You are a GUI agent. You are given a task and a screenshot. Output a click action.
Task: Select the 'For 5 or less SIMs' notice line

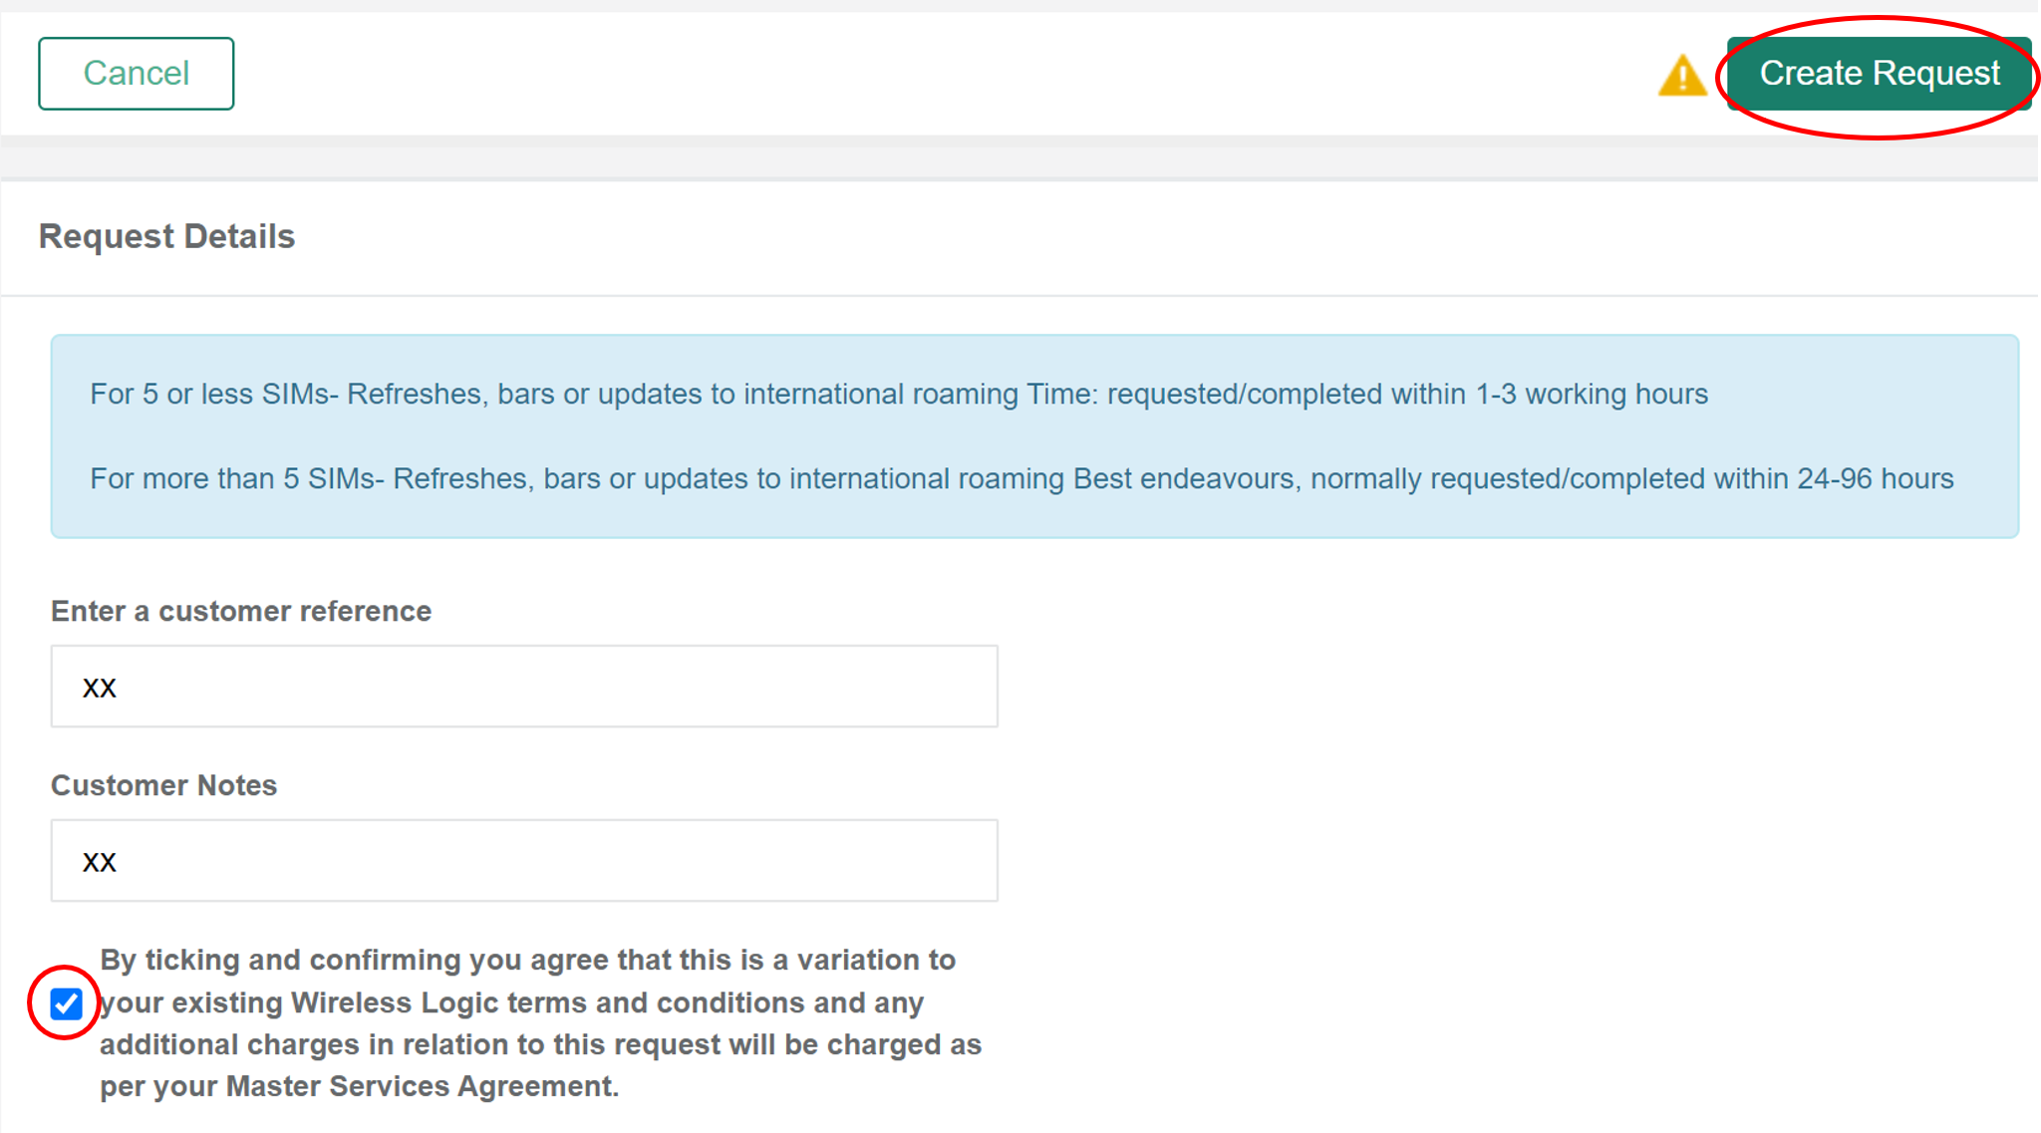[899, 395]
